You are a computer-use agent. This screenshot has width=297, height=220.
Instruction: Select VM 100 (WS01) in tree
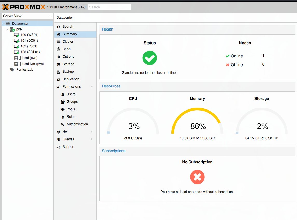coord(27,35)
